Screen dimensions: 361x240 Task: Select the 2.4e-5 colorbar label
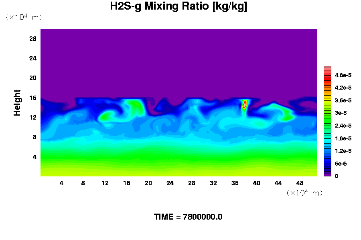(x=343, y=126)
